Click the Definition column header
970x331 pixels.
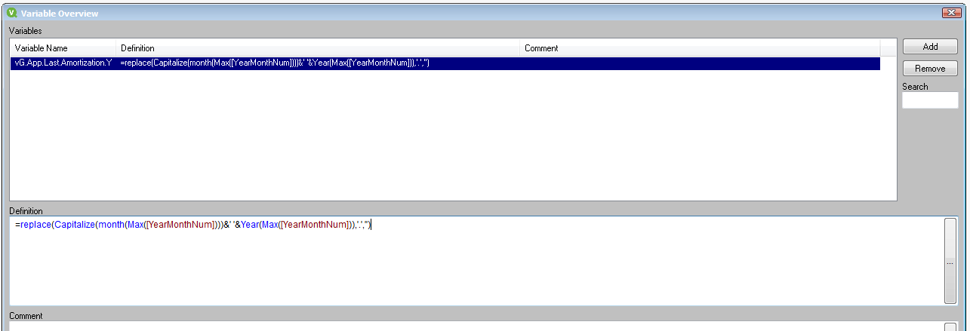click(318, 48)
